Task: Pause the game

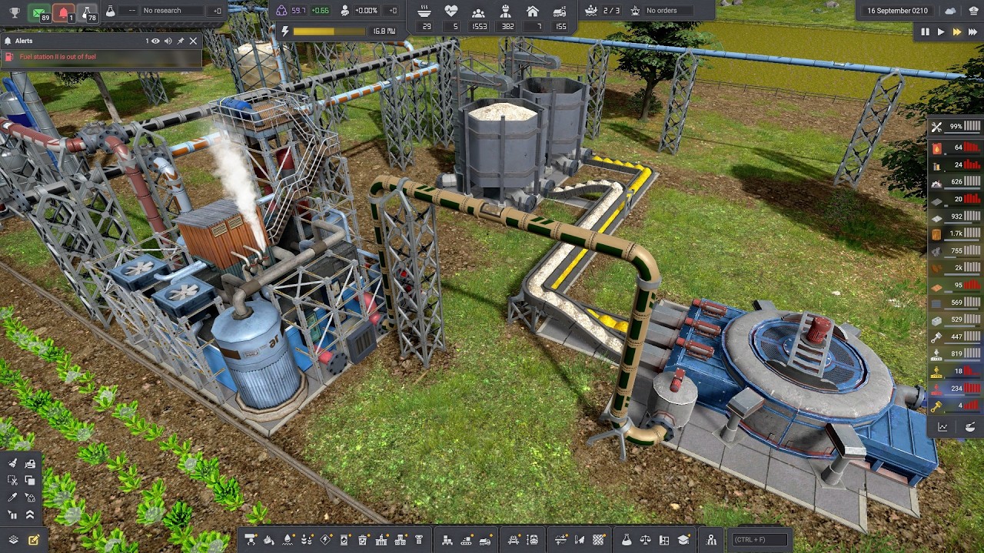Action: click(925, 32)
